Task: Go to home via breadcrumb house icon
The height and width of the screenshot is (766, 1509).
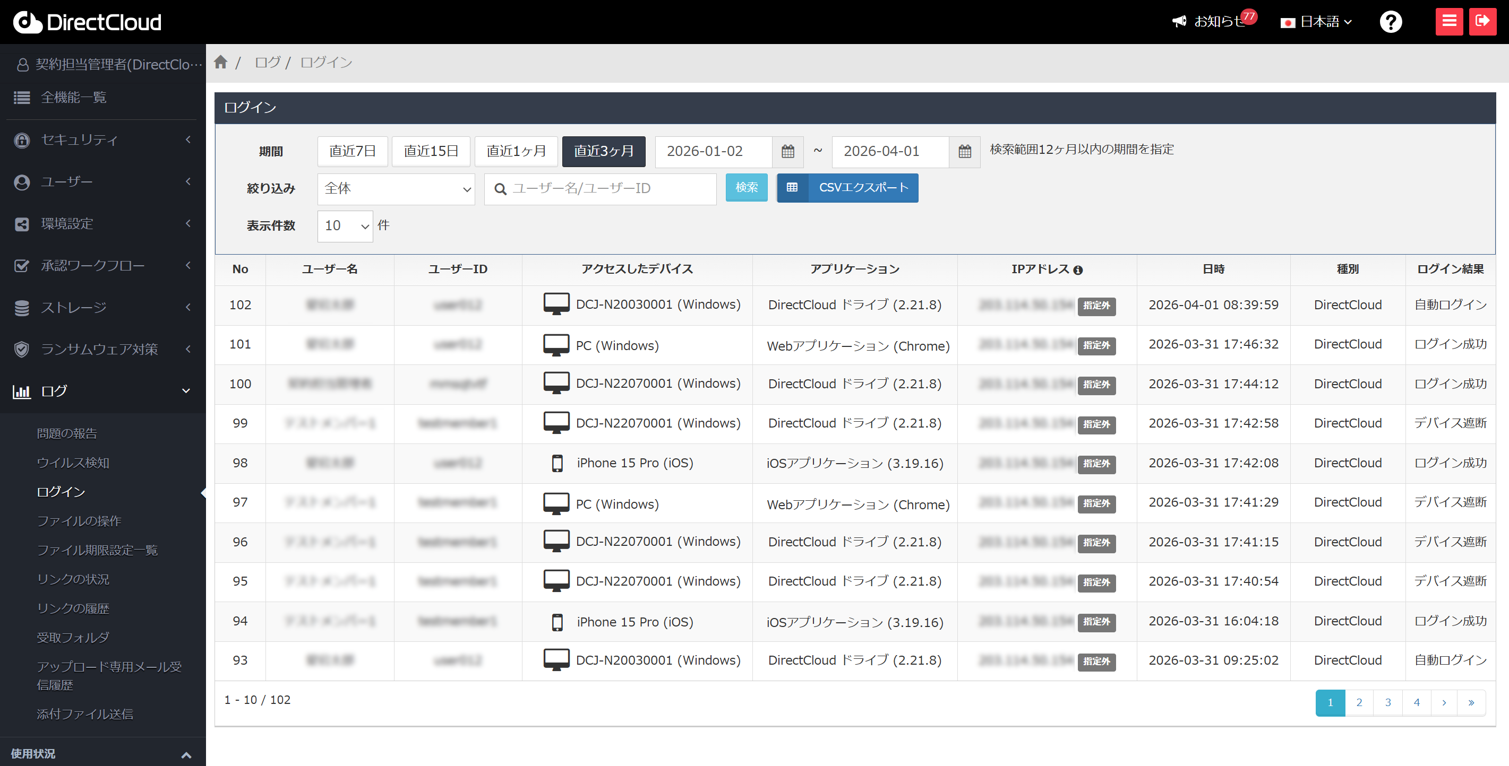Action: point(221,62)
